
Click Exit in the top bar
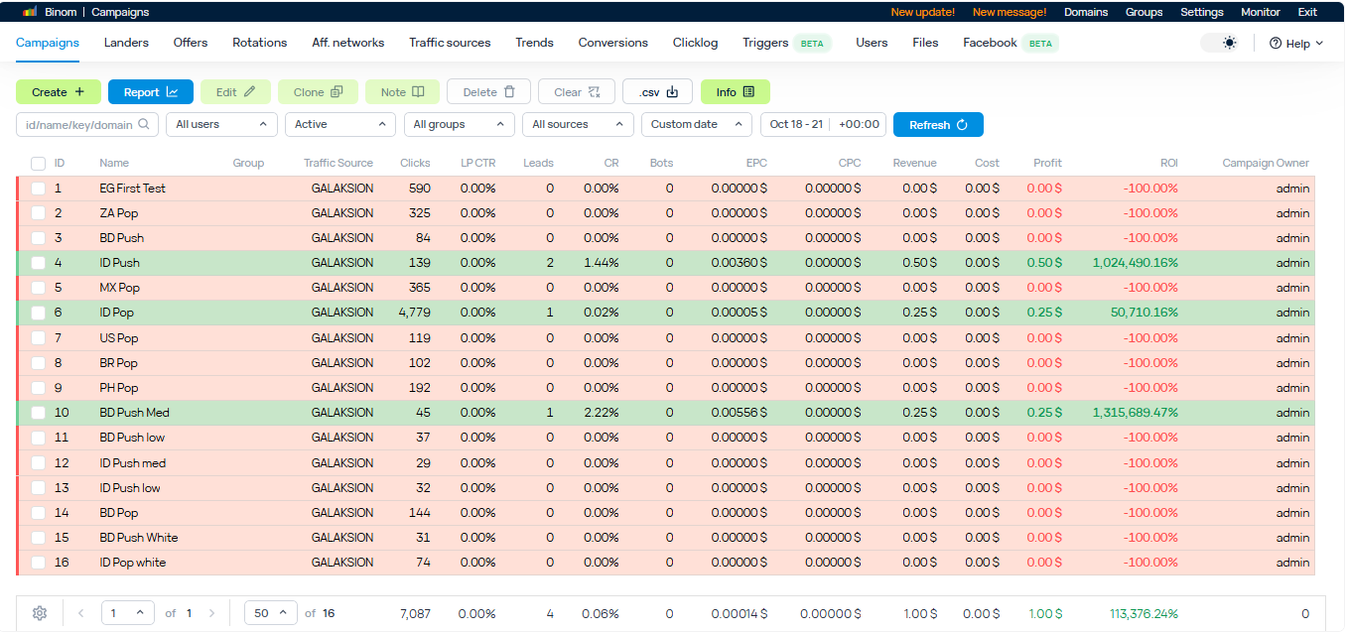(x=1307, y=12)
